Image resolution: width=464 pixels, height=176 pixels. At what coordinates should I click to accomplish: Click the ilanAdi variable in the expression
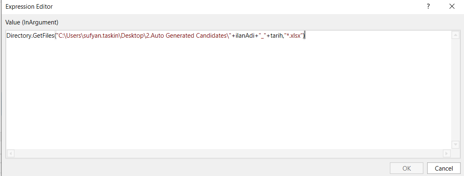[x=244, y=36]
